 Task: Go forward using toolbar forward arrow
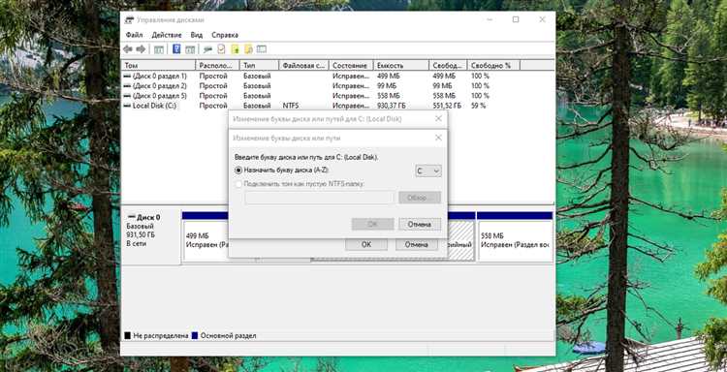141,49
